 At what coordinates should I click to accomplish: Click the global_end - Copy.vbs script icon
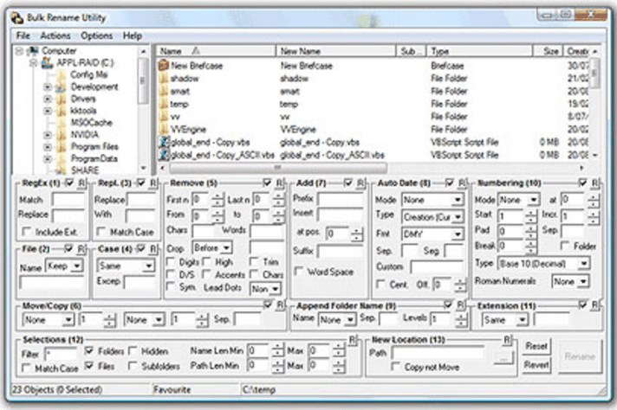164,141
